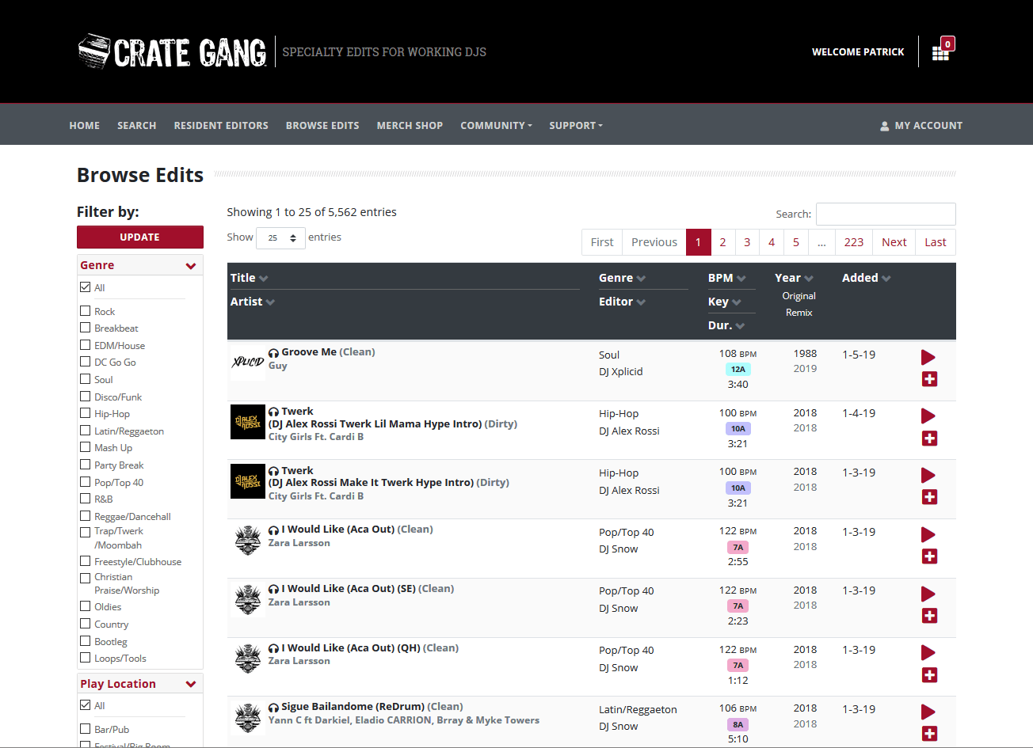Image resolution: width=1033 pixels, height=748 pixels.
Task: Sort table by Added date
Action: 866,278
